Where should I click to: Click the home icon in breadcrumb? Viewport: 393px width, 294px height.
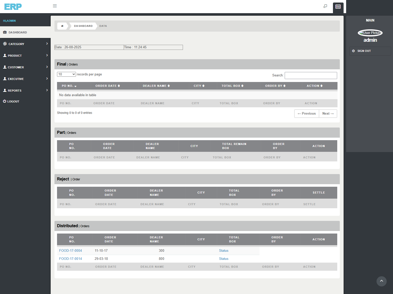pos(62,26)
